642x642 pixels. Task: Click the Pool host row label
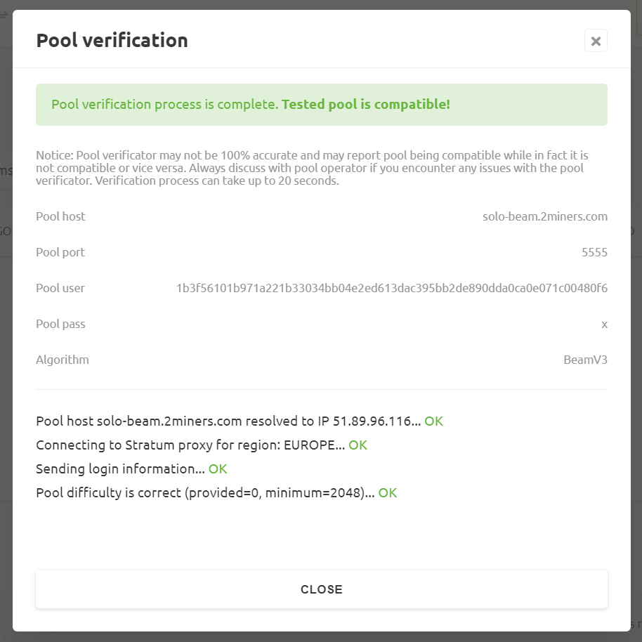pos(60,216)
